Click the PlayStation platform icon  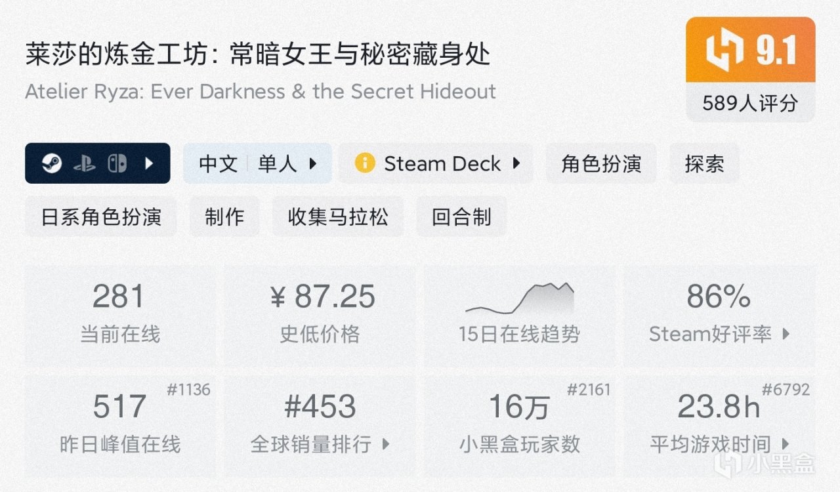84,163
